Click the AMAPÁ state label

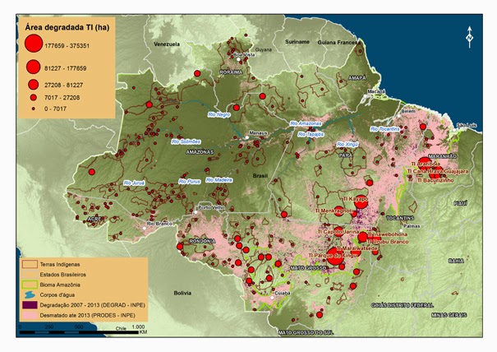click(357, 78)
